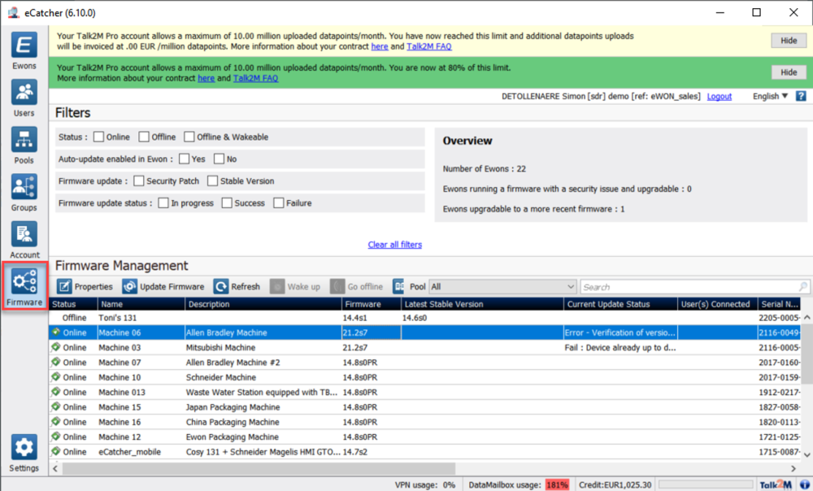Expand the Pool dropdown

point(570,287)
